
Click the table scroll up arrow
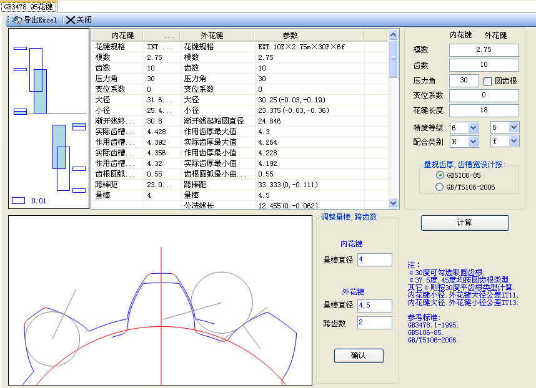393,34
